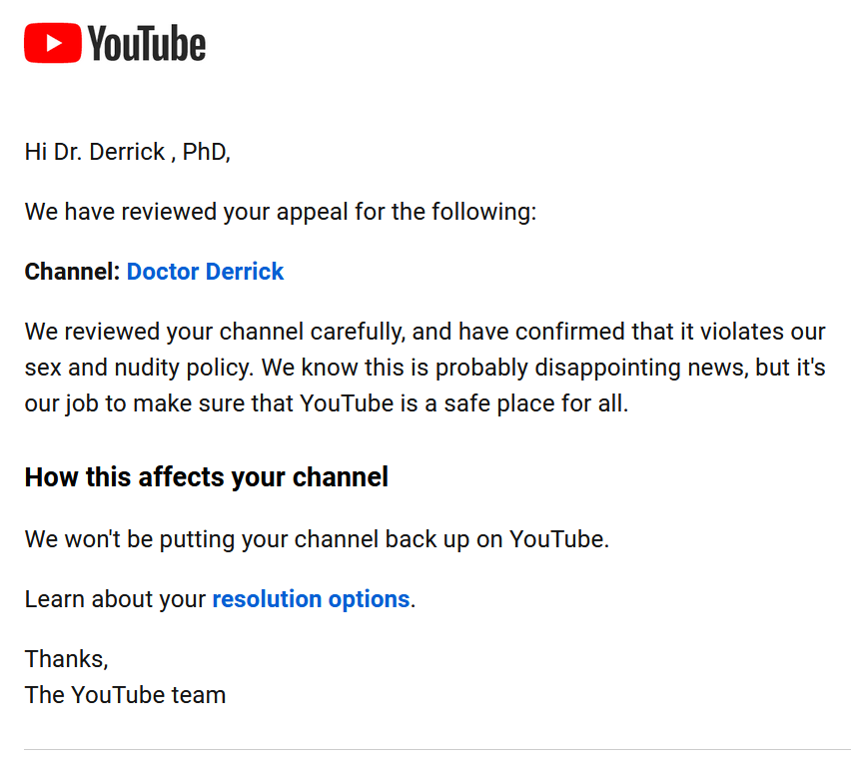Click 'The YouTube team' signature
The height and width of the screenshot is (776, 859).
click(125, 695)
